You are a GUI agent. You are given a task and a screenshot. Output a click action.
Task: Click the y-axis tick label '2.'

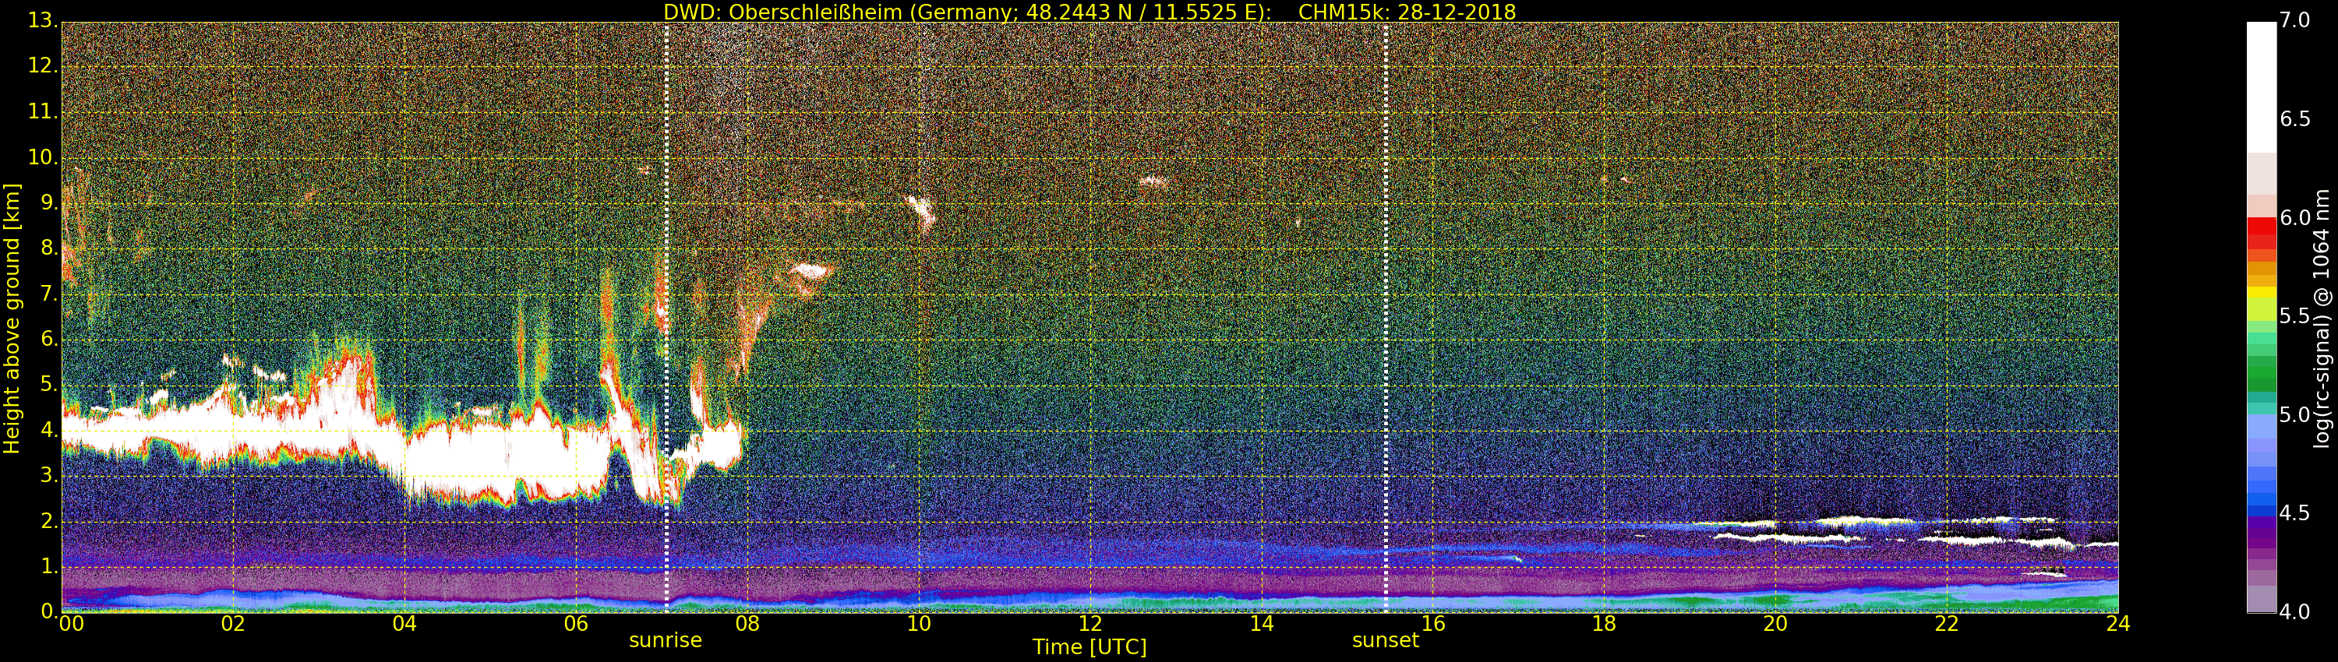tap(49, 520)
